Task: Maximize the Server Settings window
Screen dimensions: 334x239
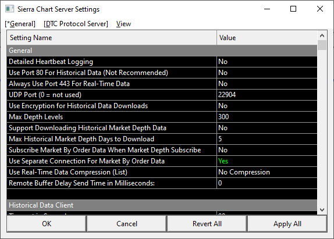Action: [293, 9]
